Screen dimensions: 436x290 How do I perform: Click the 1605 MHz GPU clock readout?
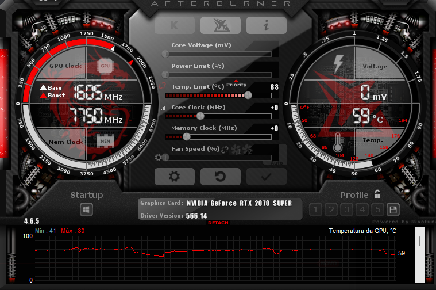click(98, 93)
